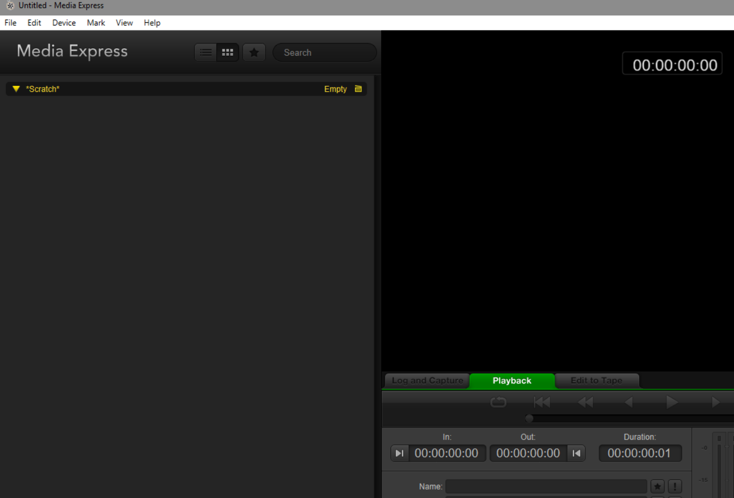Toggle grid view on in the view switcher
The image size is (734, 498).
pos(227,52)
